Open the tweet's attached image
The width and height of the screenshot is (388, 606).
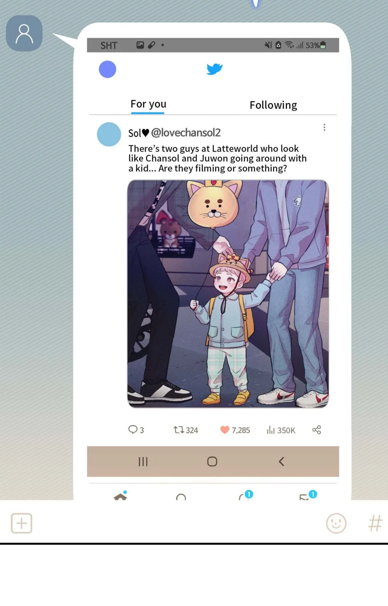click(228, 294)
